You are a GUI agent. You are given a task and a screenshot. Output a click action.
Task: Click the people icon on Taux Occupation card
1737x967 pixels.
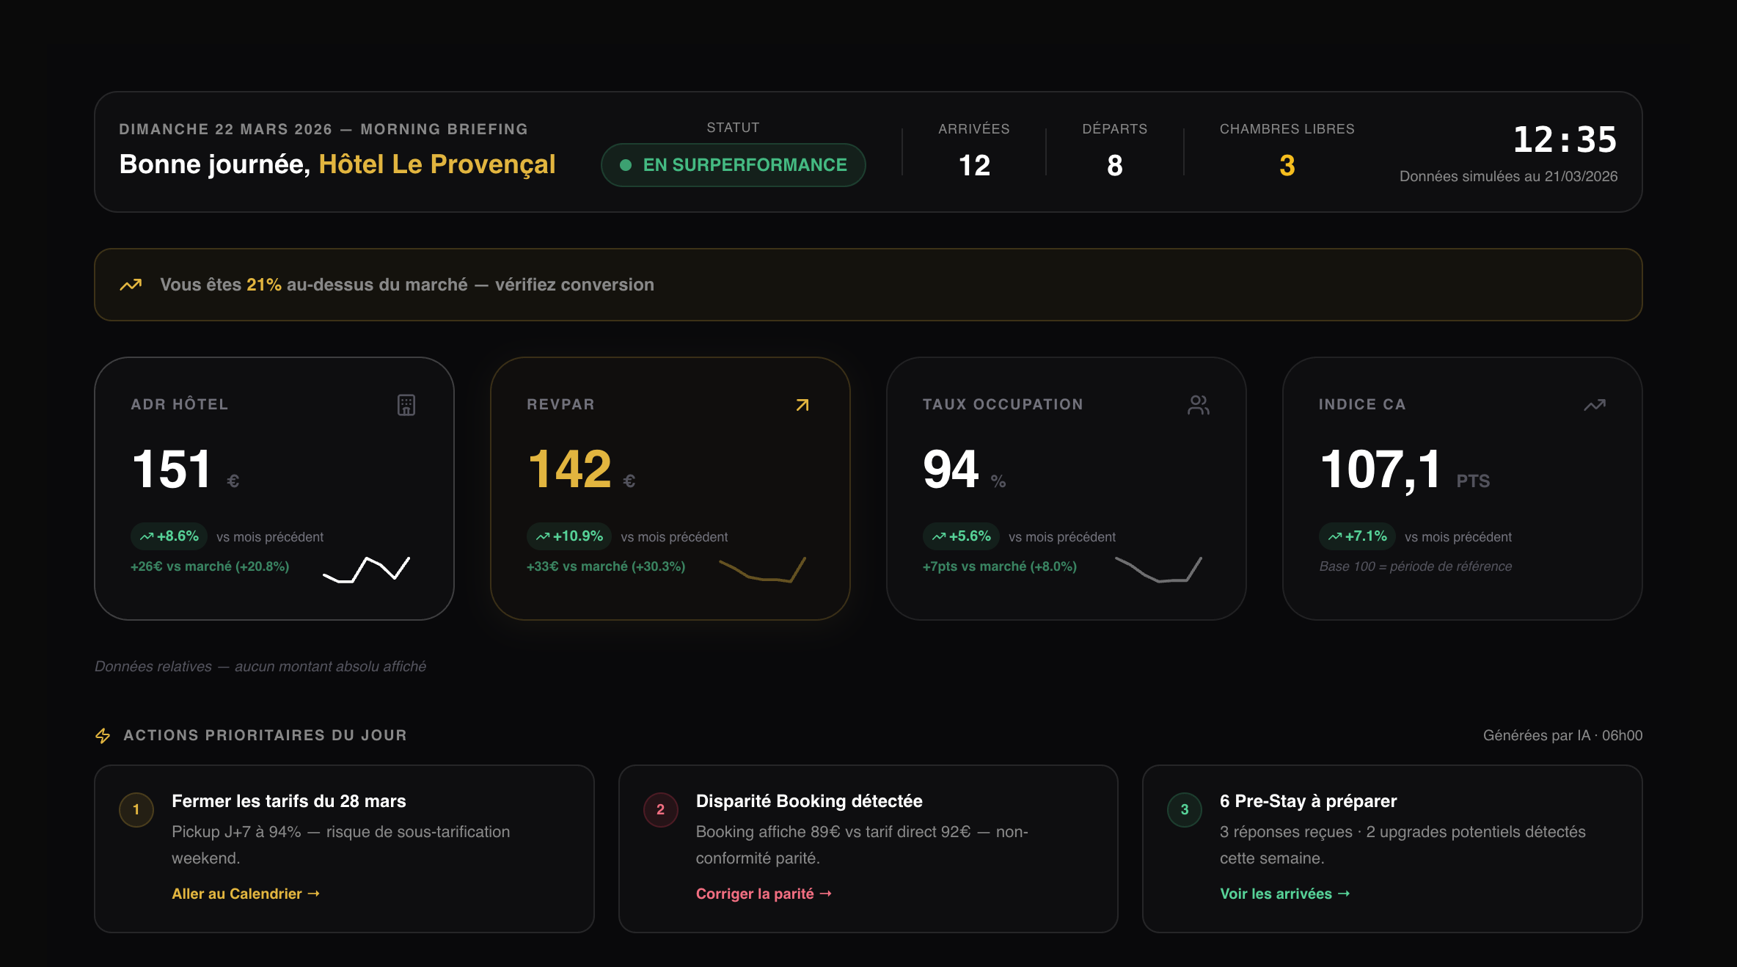pyautogui.click(x=1199, y=405)
